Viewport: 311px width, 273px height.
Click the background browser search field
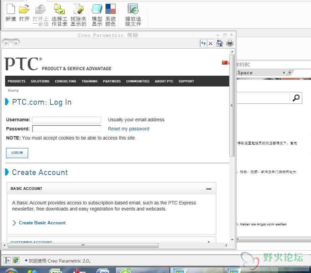(263, 98)
